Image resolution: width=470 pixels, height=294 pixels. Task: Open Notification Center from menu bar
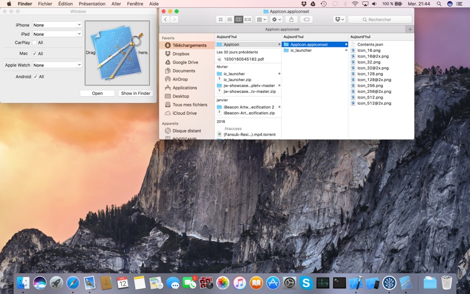459,4
